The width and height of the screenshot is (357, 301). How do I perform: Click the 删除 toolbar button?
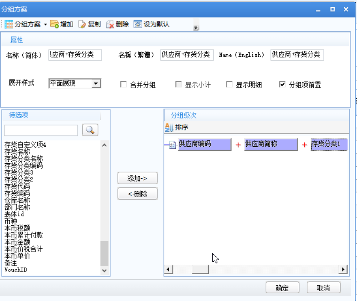coord(117,24)
